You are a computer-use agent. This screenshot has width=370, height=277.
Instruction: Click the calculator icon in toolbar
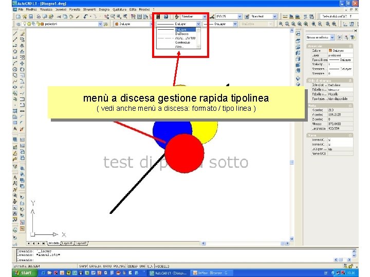158,16
